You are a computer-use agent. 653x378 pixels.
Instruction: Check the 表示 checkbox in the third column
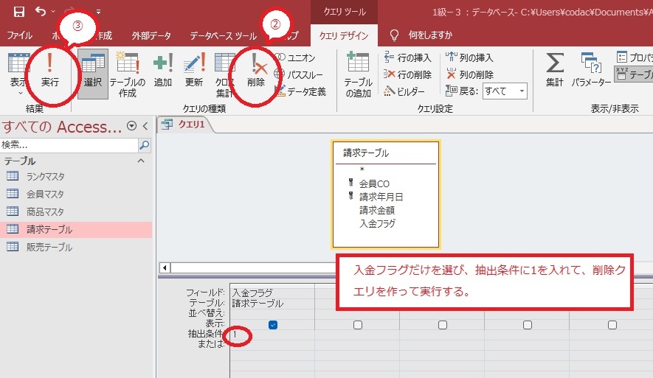pos(443,325)
